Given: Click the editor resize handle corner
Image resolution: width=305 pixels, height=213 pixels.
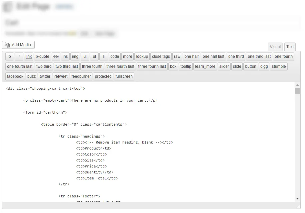Looking at the screenshot, I should (x=298, y=207).
